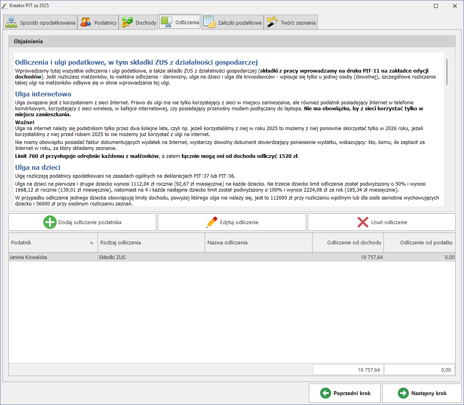The image size is (464, 405).
Task: Click the Edytuj odliczenie button
Action: pyautogui.click(x=232, y=223)
